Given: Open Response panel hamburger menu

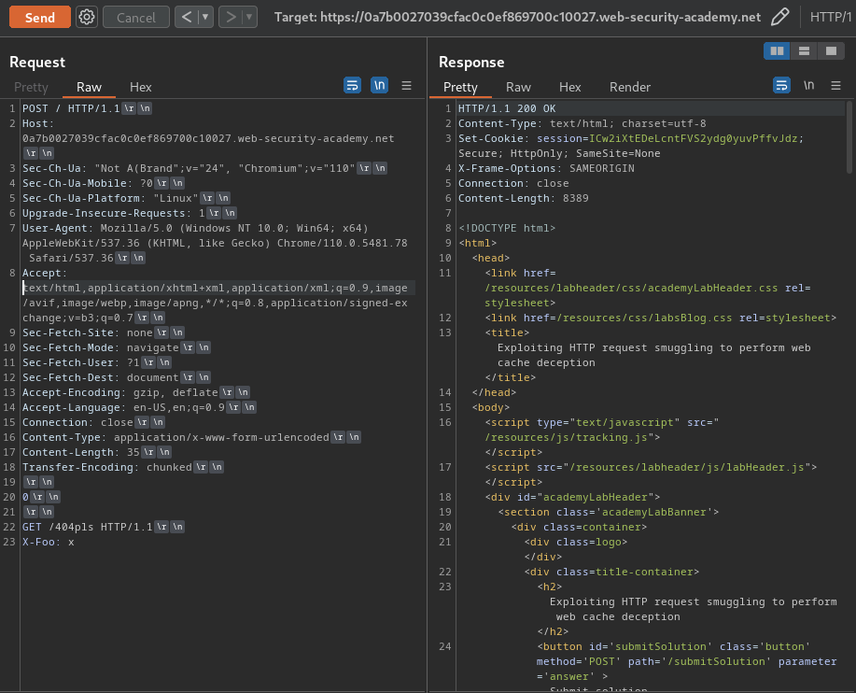Looking at the screenshot, I should click(x=835, y=86).
